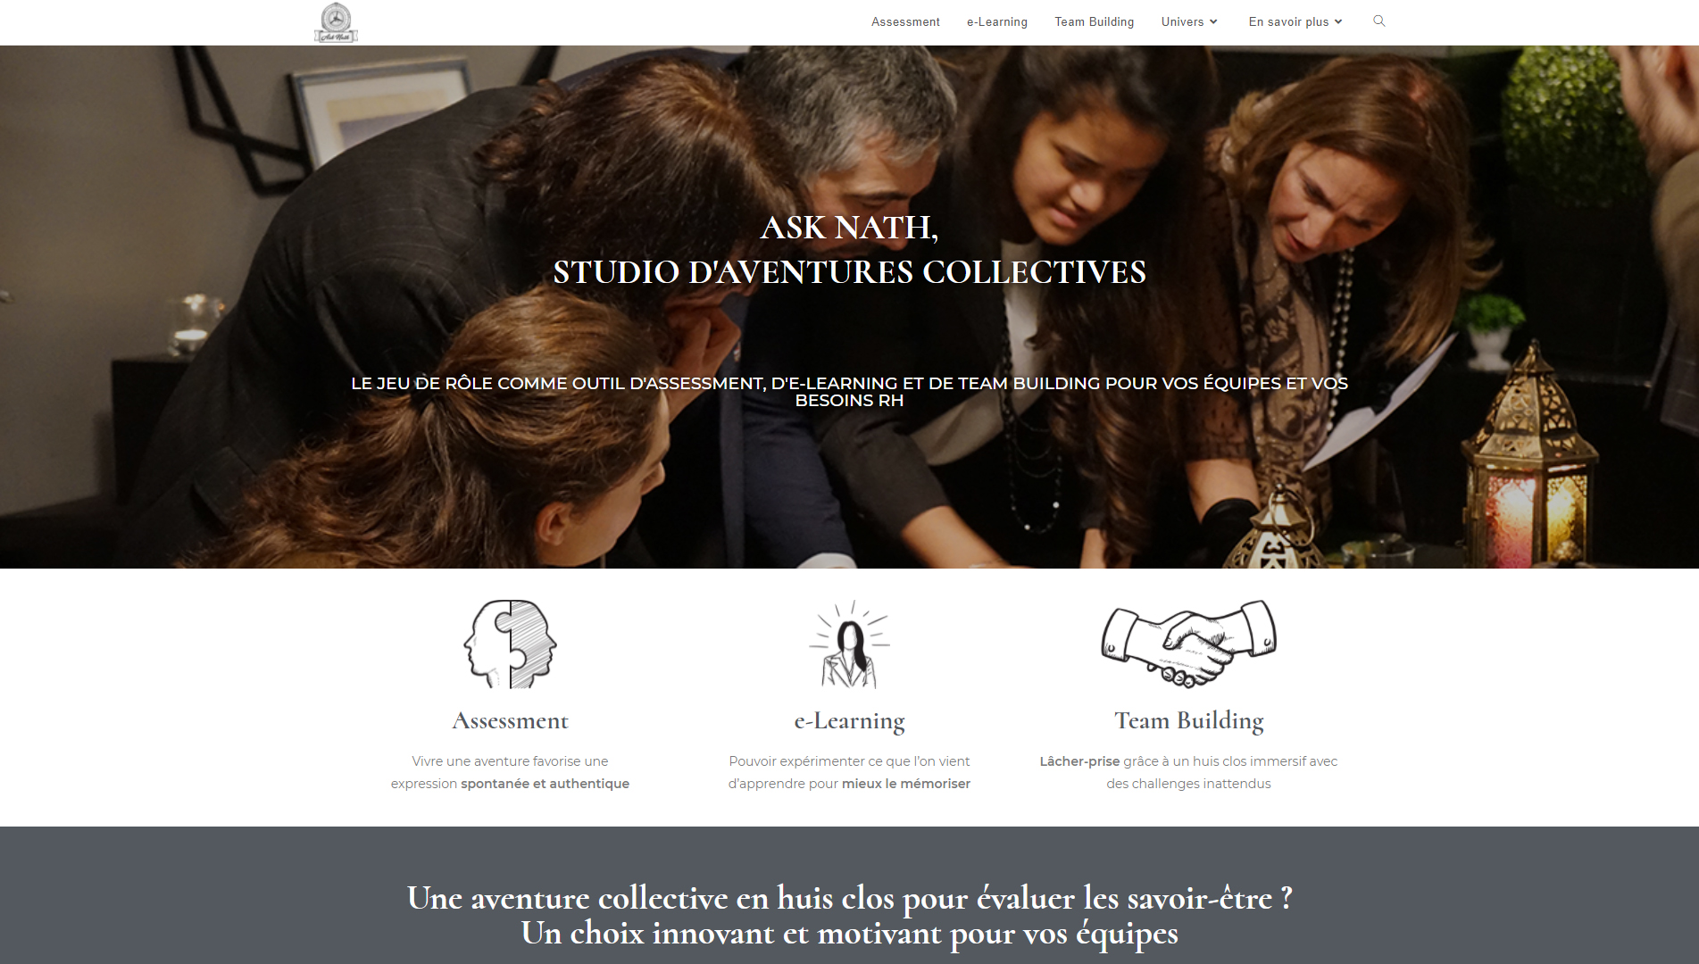Expand the En savoir plus chevron
This screenshot has height=964, width=1699.
click(1338, 22)
